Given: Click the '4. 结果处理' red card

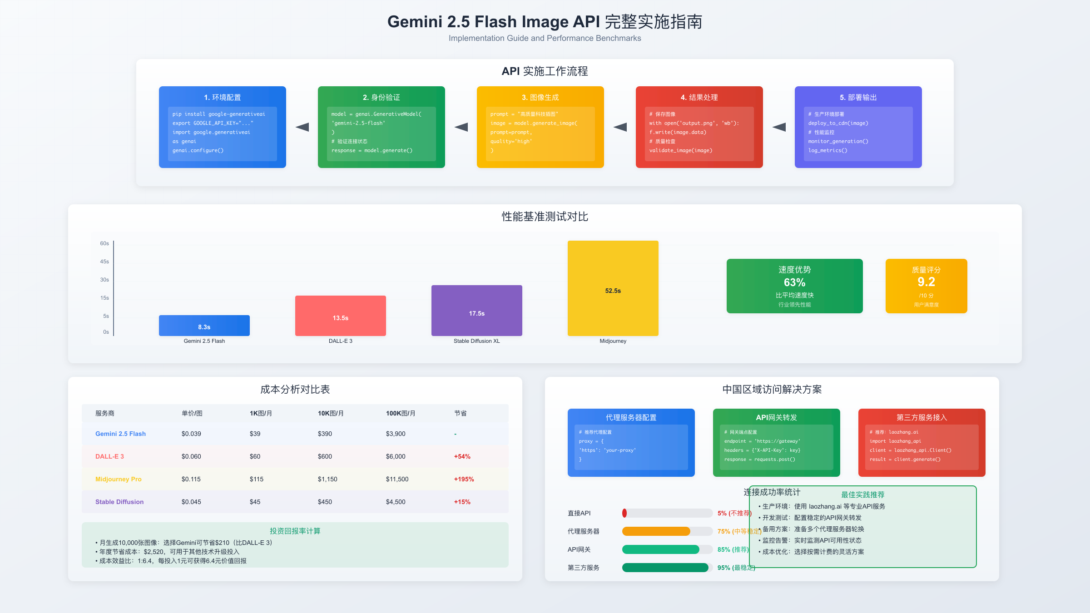Looking at the screenshot, I should point(699,127).
